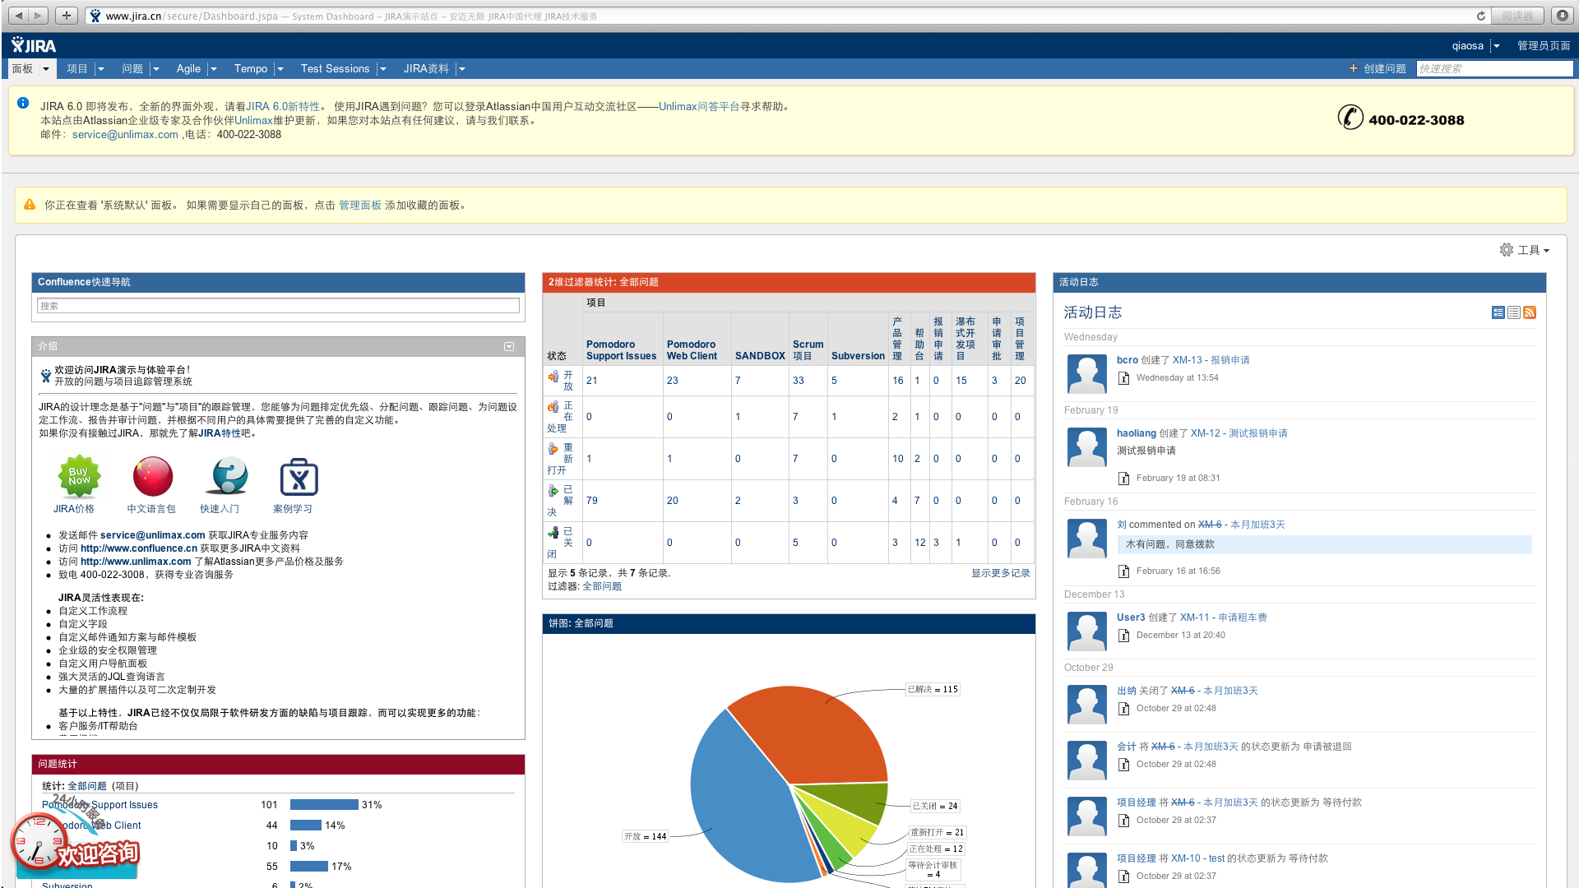This screenshot has width=1579, height=888.
Task: Open the Agile menu
Action: 188,69
